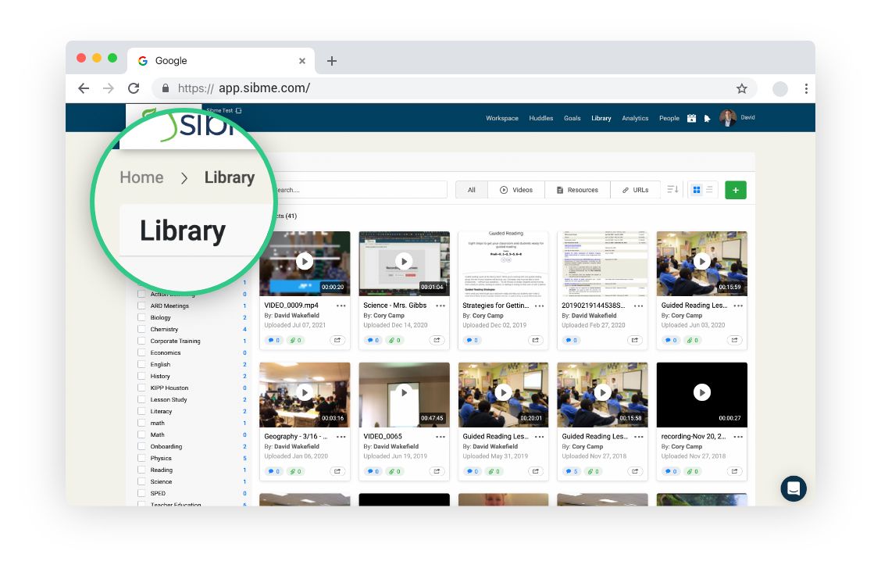Check the ARD Meetings filter

coord(141,306)
